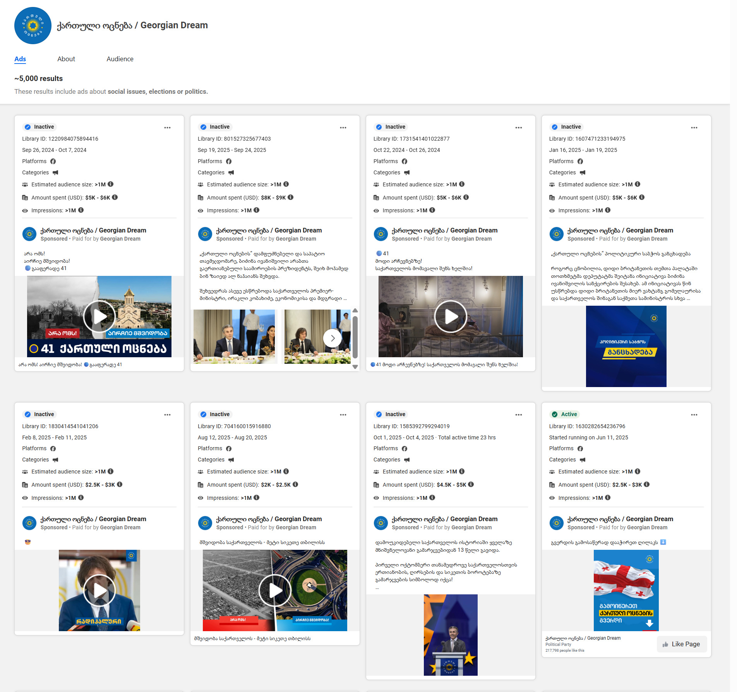Click advertiser avatar in Jun 11, 2025 ad
This screenshot has height=692, width=737.
557,523
